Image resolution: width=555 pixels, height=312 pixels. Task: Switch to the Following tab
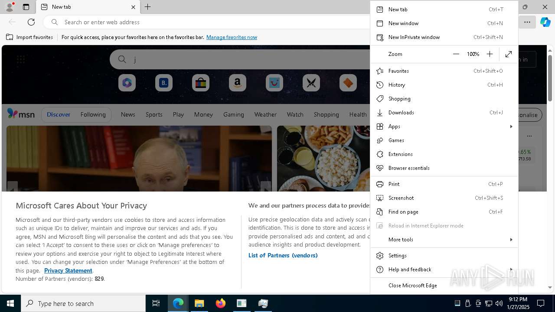(93, 114)
